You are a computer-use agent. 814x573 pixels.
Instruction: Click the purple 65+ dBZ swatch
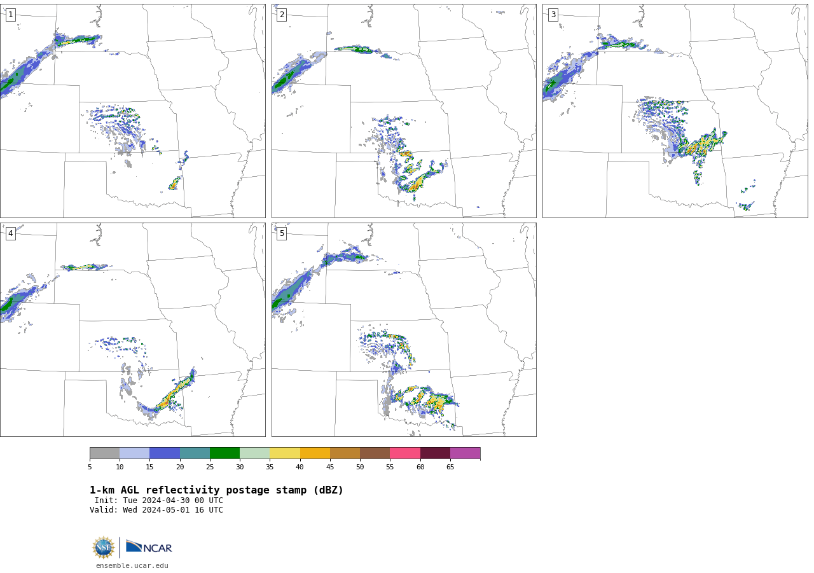coord(465,453)
